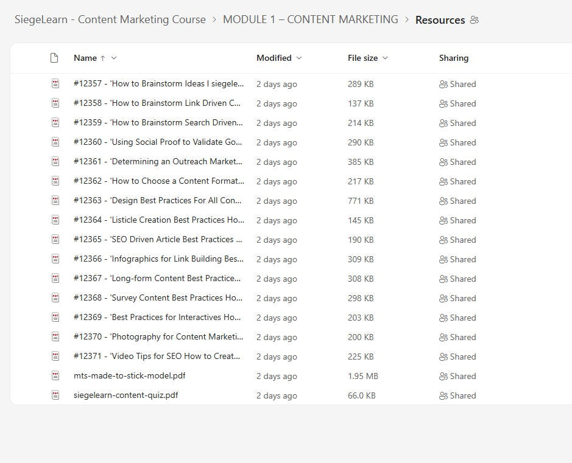The width and height of the screenshot is (572, 463).
Task: Click the file type column header icon
Action: (54, 58)
